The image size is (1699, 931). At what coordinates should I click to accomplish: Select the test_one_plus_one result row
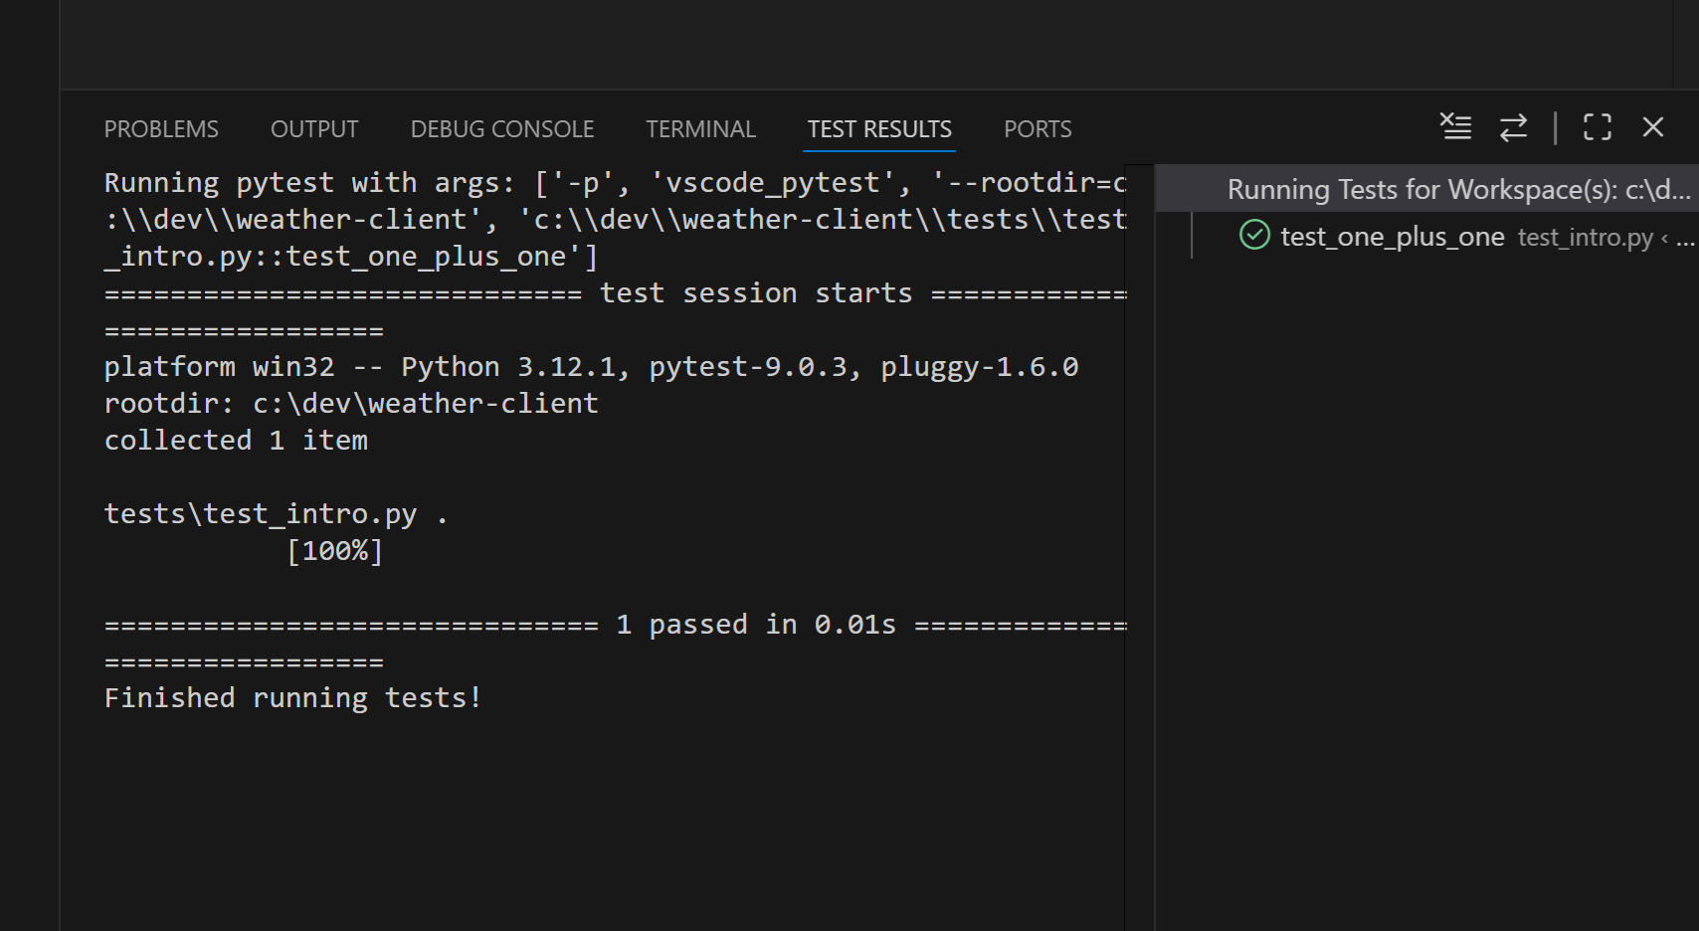tap(1427, 237)
